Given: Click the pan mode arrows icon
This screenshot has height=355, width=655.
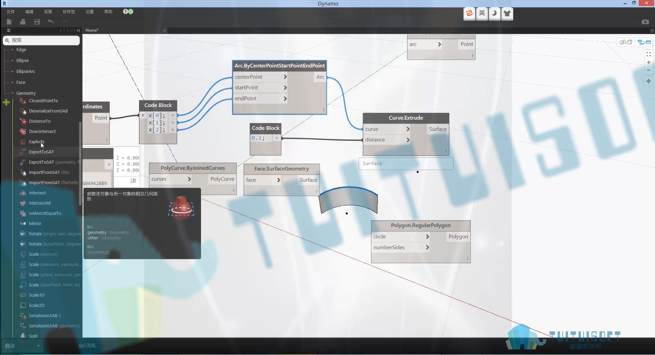Looking at the screenshot, I should [649, 81].
